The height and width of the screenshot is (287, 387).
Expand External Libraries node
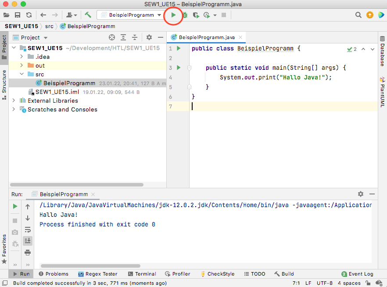[14, 100]
